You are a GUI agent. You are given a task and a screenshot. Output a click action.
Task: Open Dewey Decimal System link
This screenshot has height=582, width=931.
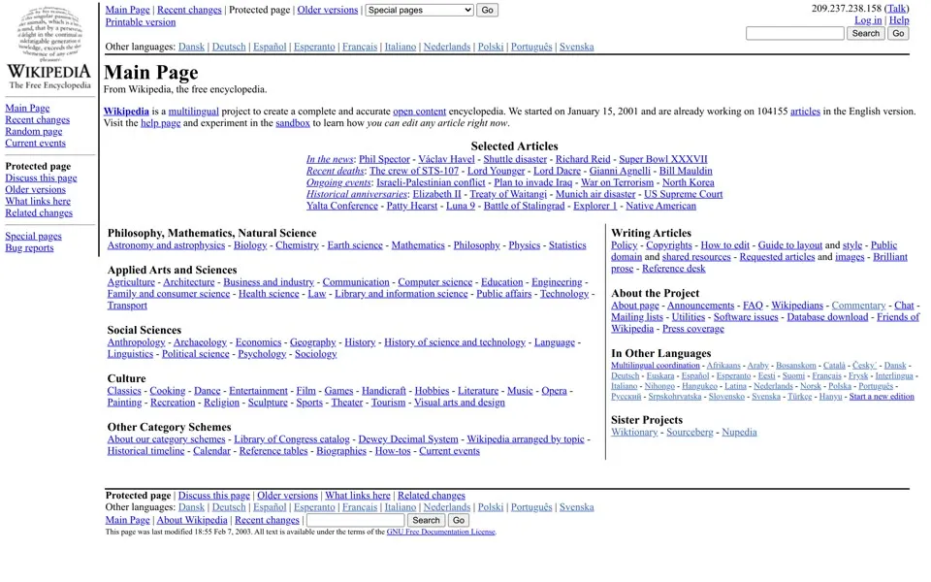(x=408, y=439)
